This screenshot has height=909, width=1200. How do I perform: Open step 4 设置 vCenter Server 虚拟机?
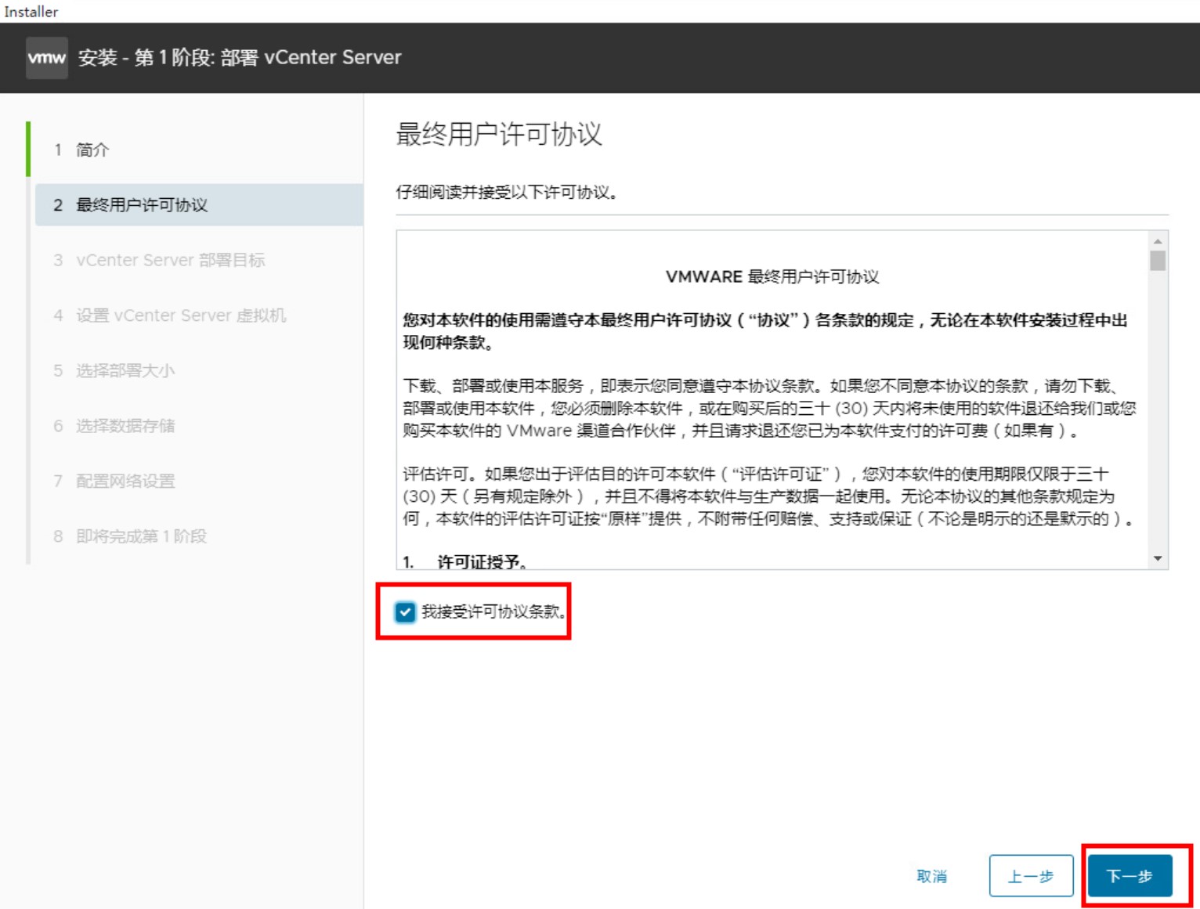pos(180,316)
